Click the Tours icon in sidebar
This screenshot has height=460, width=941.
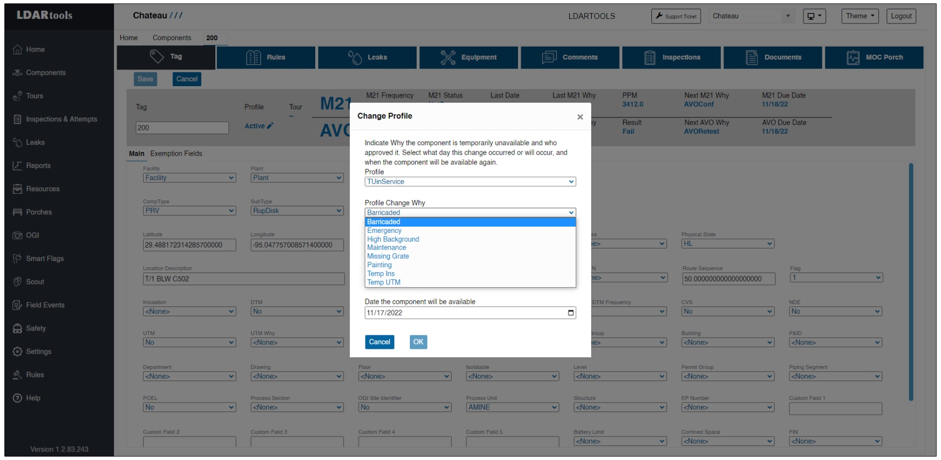[17, 96]
